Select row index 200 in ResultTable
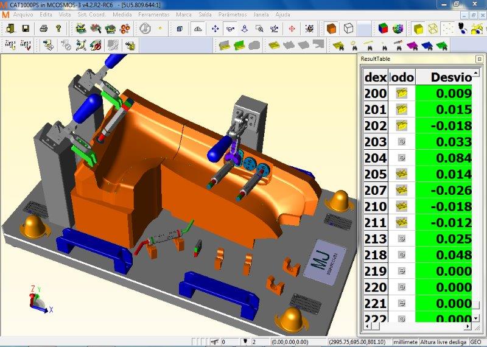 pyautogui.click(x=376, y=93)
